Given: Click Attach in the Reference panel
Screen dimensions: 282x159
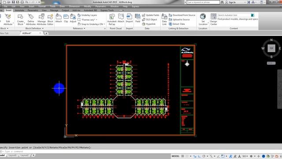Looking at the screenshot, I should pos(59,18).
